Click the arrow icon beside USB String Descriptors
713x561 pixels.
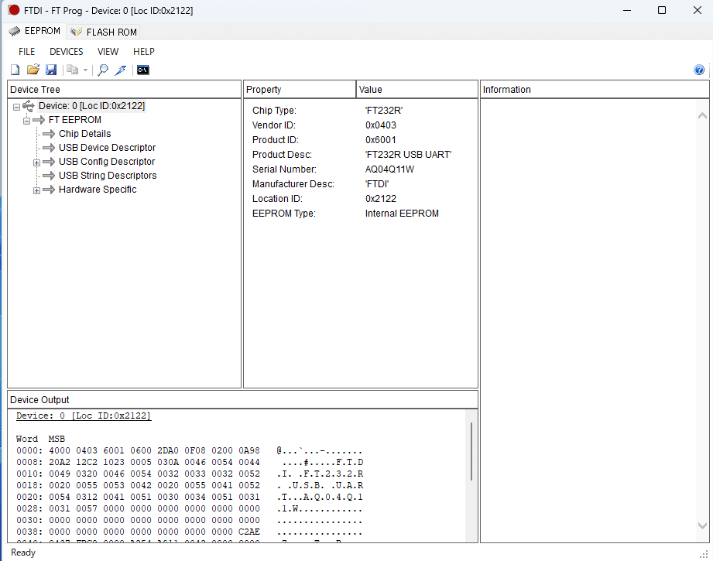49,176
